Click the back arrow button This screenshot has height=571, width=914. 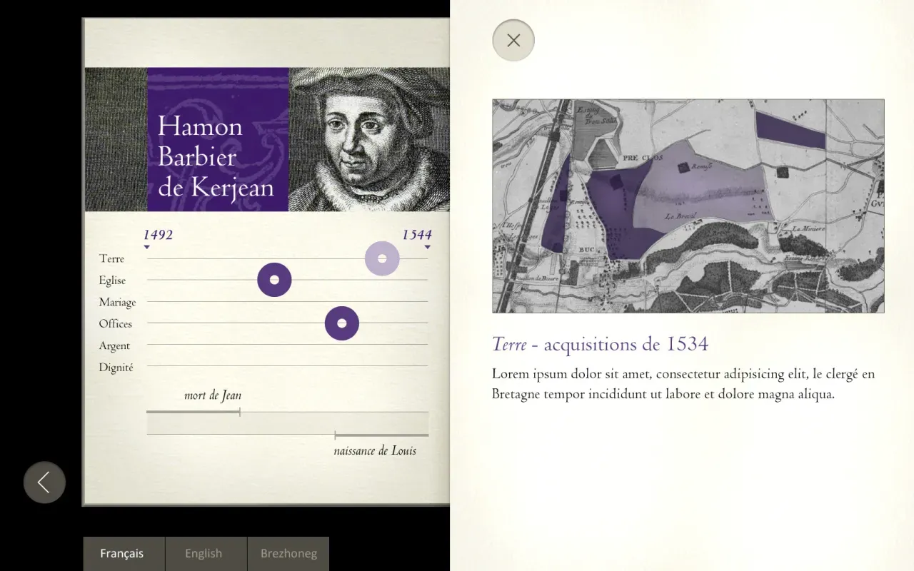tap(44, 482)
